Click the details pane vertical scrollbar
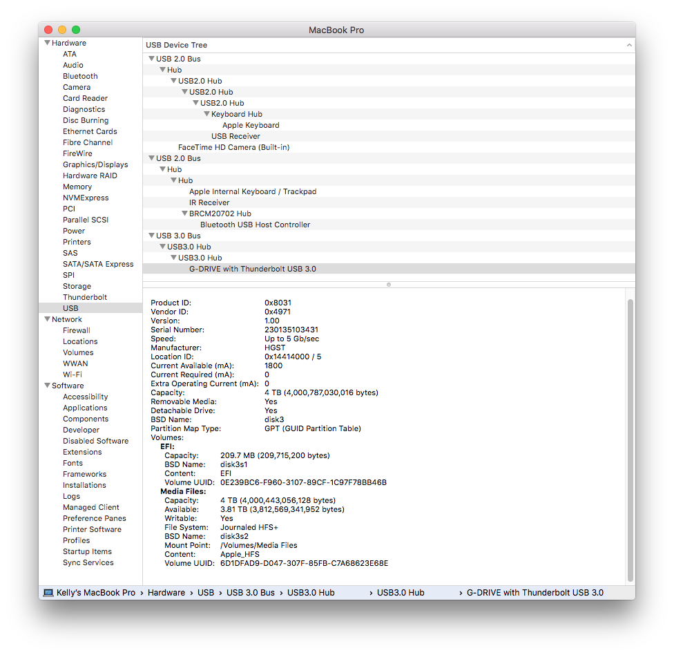The width and height of the screenshot is (674, 655). pyautogui.click(x=630, y=440)
